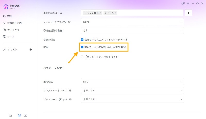
Task: Remove the トラック番号 tag
Action: click(100, 13)
